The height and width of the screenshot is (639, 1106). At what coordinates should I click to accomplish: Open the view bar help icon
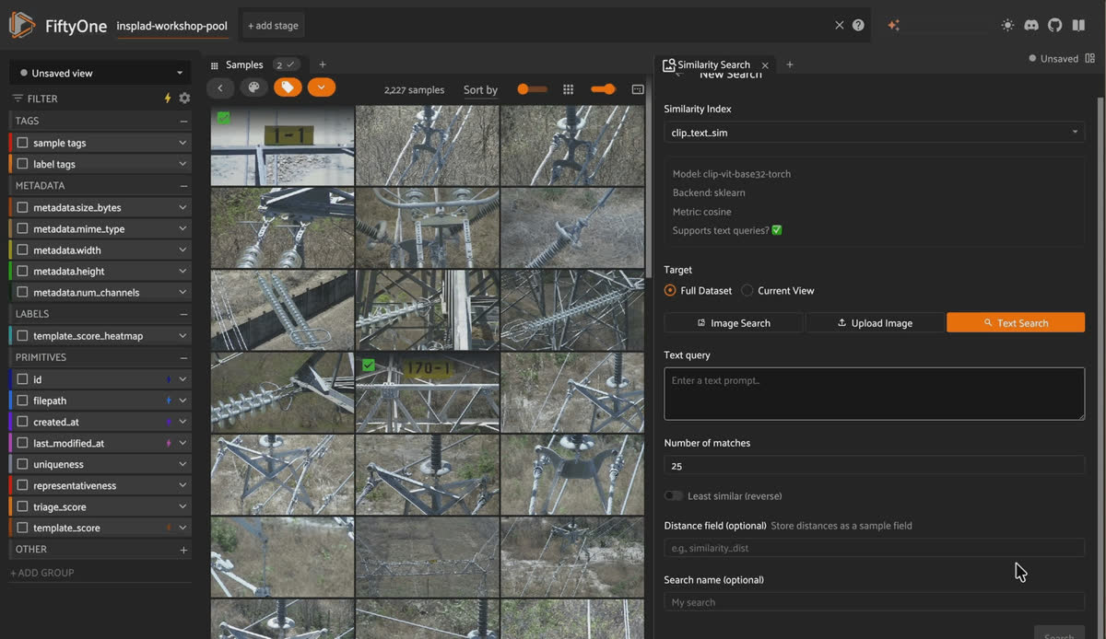tap(858, 25)
